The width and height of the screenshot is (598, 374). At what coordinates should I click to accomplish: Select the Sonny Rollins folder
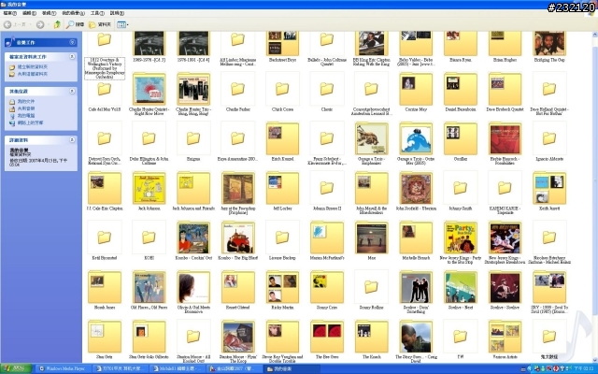pos(372,289)
